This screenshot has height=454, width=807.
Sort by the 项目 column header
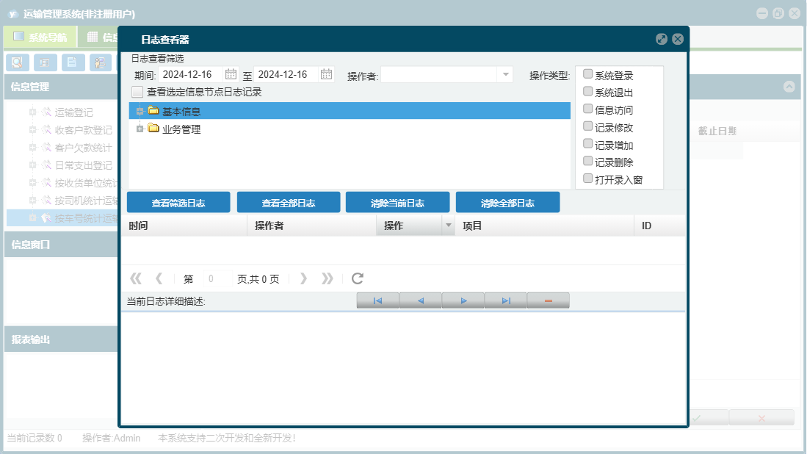[x=545, y=226]
